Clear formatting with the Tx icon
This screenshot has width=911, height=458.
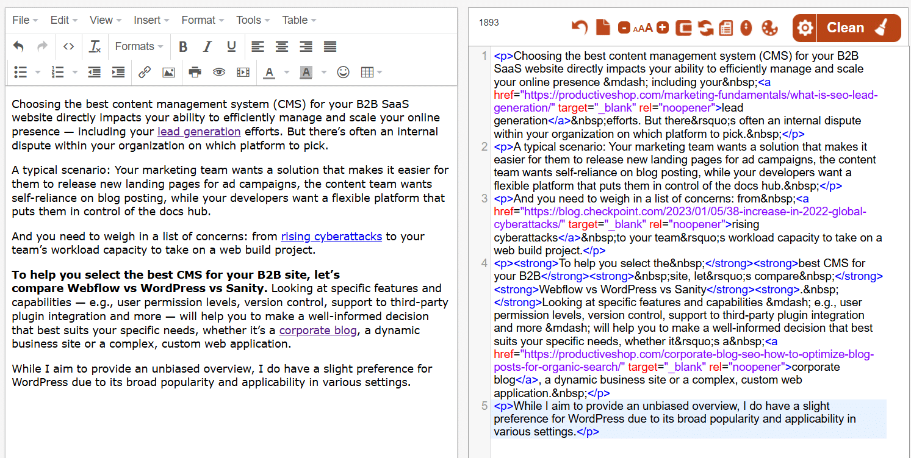tap(95, 46)
